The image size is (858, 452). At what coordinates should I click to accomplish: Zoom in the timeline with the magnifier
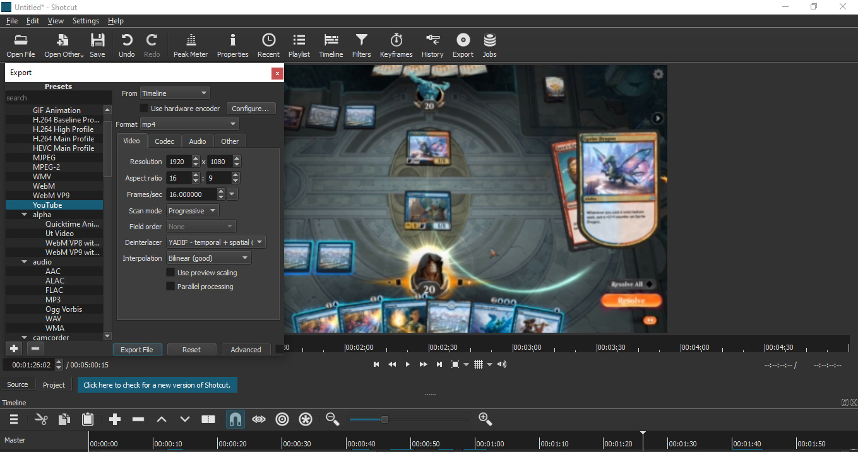485,419
